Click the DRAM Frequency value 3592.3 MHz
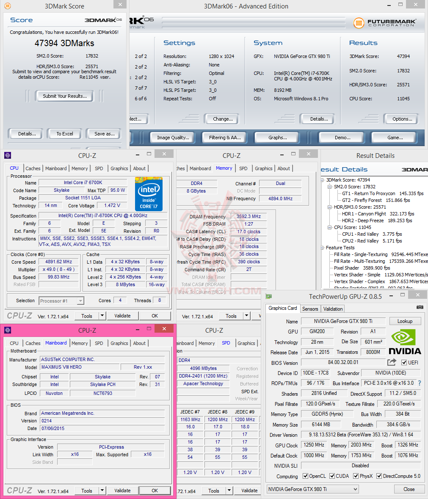The width and height of the screenshot is (428, 499). (249, 216)
